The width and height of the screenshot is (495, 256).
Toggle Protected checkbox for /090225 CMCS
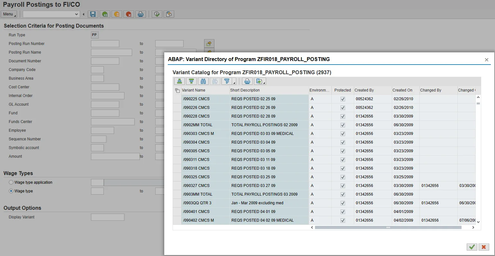pos(343,99)
